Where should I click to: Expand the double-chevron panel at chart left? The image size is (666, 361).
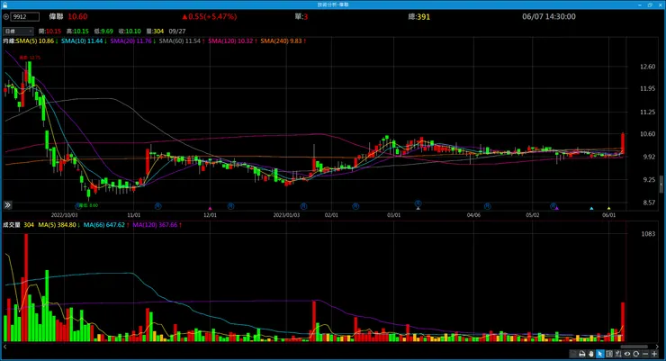[7, 205]
